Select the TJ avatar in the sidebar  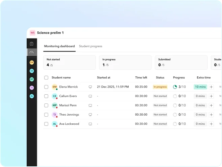pos(32,88)
